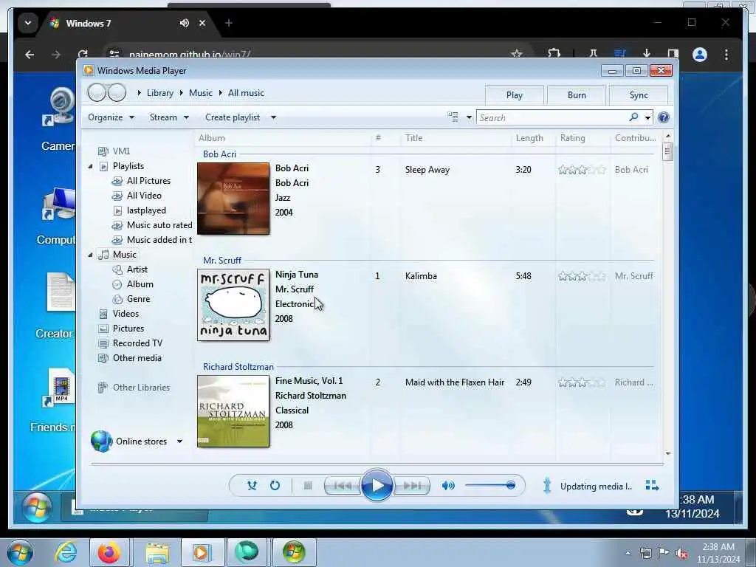Open the Stream menu

point(169,117)
